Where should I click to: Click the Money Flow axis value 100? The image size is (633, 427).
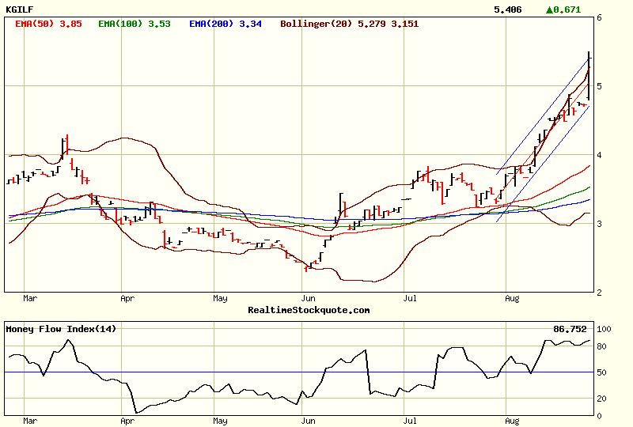pos(604,329)
